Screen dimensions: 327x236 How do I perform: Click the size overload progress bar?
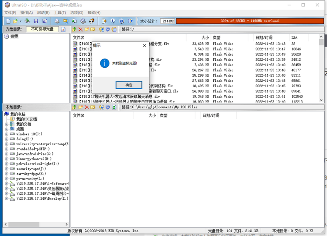[250, 21]
